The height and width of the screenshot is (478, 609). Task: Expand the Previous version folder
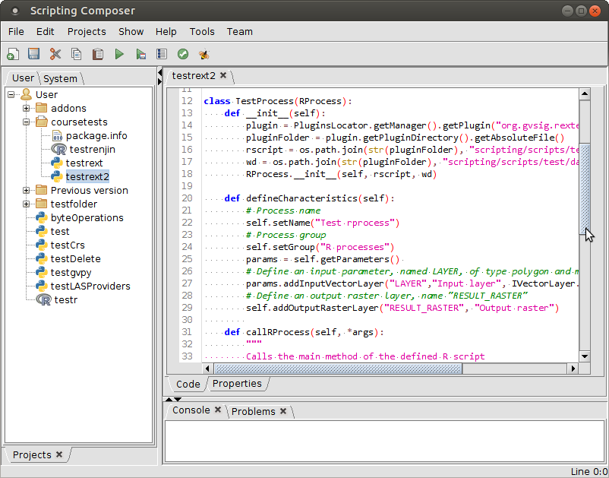[26, 191]
